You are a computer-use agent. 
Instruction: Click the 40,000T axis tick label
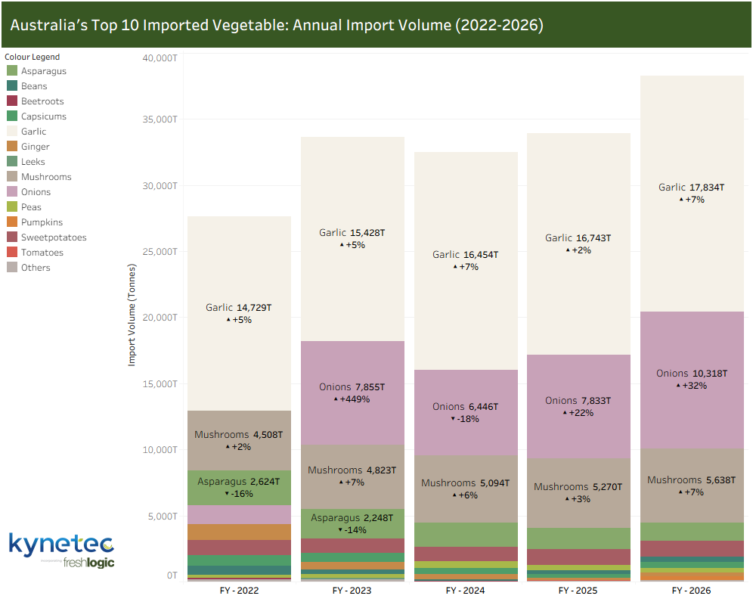[x=160, y=58]
